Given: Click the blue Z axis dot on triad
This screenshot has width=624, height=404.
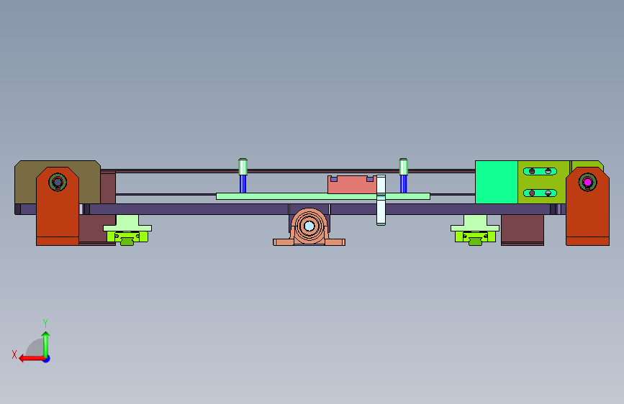Looking at the screenshot, I should [x=47, y=359].
